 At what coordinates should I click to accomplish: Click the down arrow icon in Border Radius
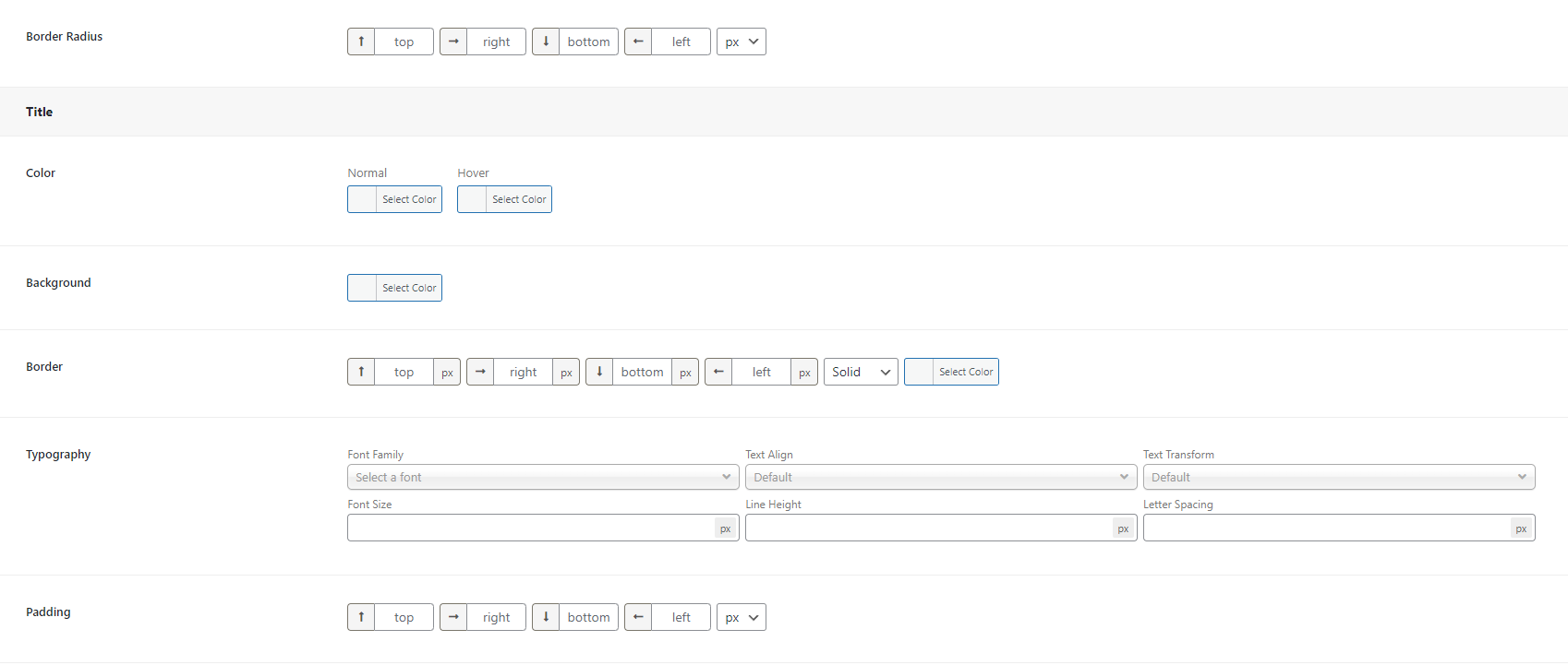pos(546,42)
